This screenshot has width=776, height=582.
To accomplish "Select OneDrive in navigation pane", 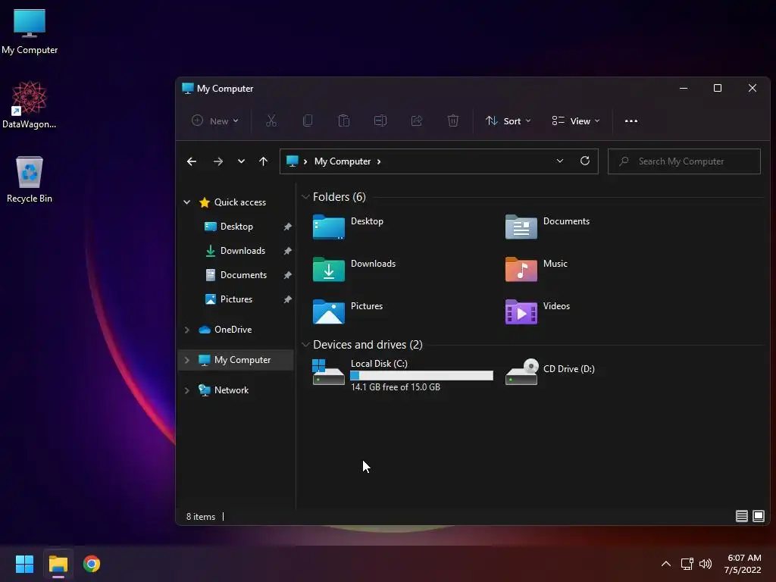I will pos(233,330).
